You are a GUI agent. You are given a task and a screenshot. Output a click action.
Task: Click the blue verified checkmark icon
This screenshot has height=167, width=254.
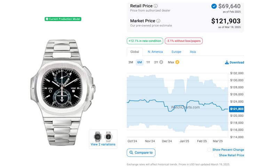(214, 6)
